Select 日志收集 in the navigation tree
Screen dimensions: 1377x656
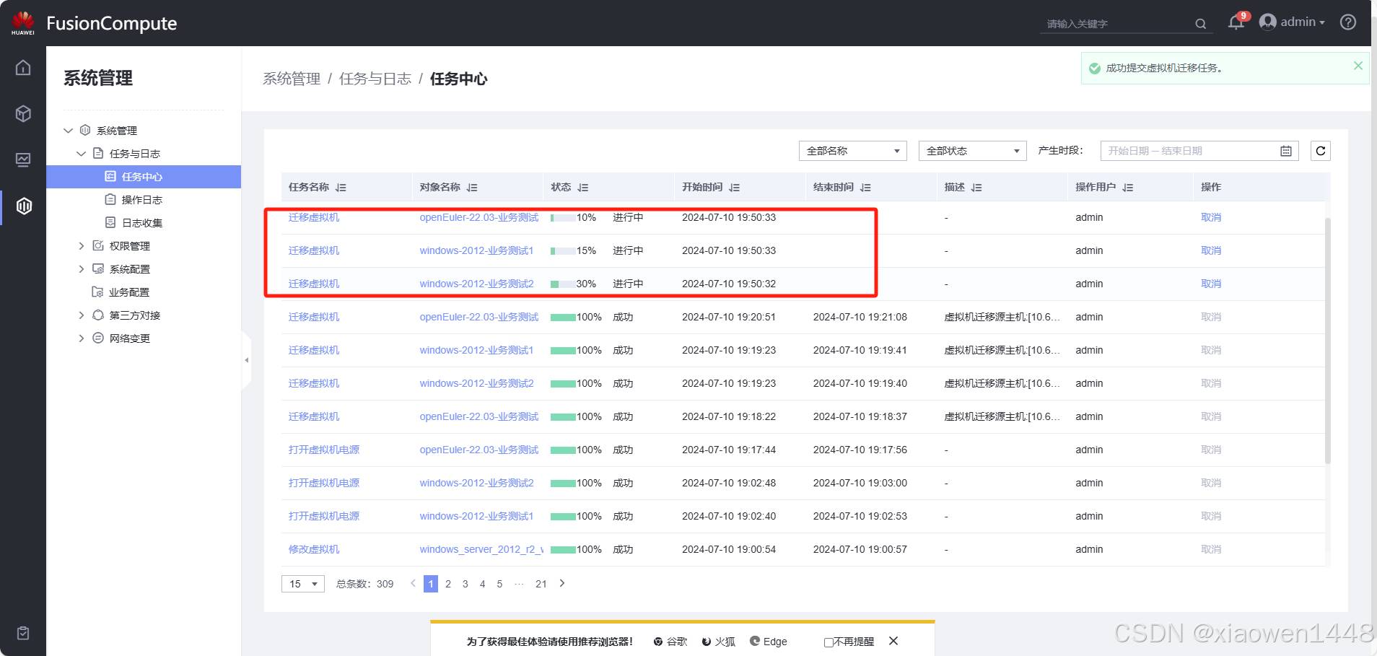[x=141, y=223]
